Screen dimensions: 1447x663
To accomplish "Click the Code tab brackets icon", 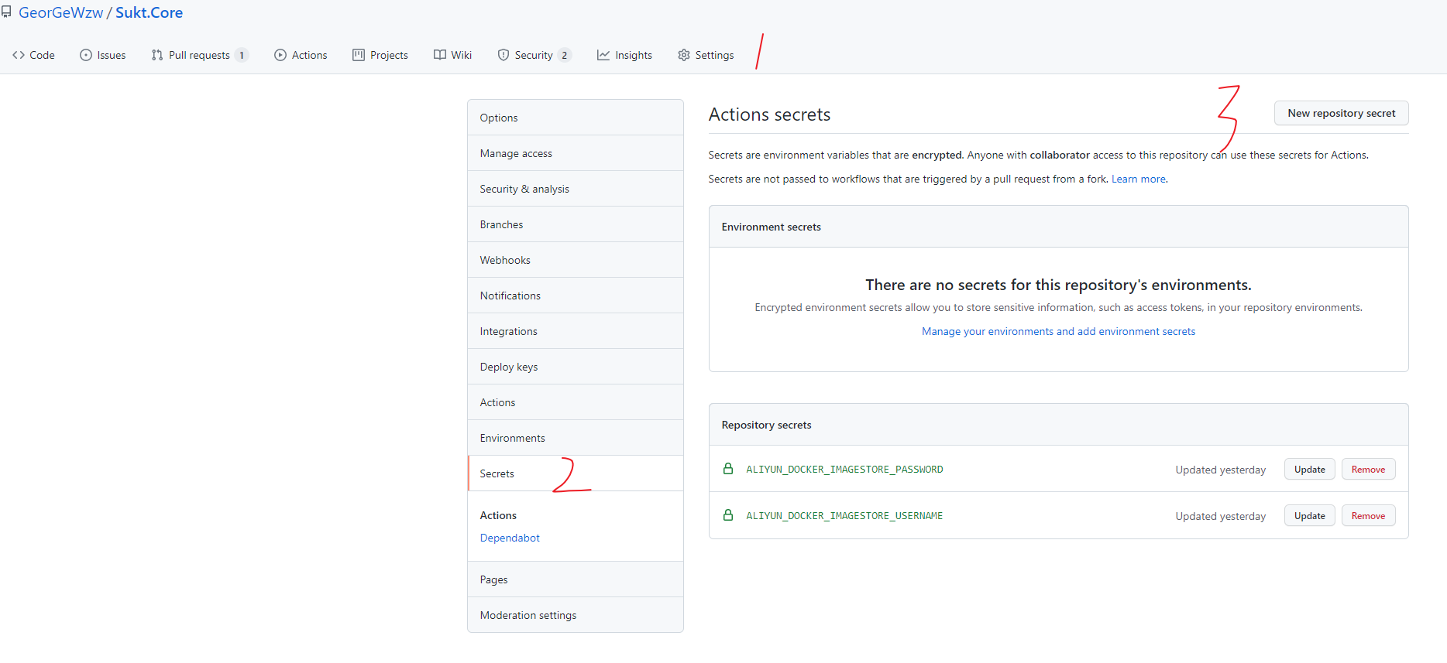I will click(19, 55).
